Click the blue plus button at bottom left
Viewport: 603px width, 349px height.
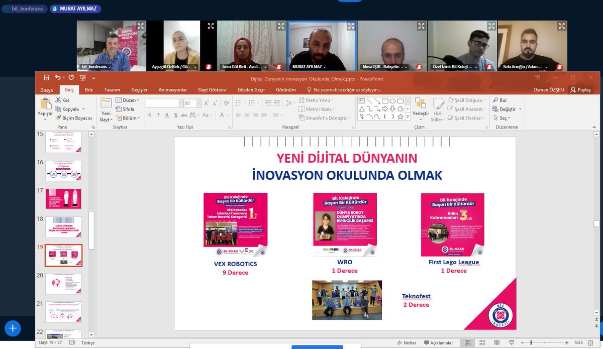[x=13, y=328]
